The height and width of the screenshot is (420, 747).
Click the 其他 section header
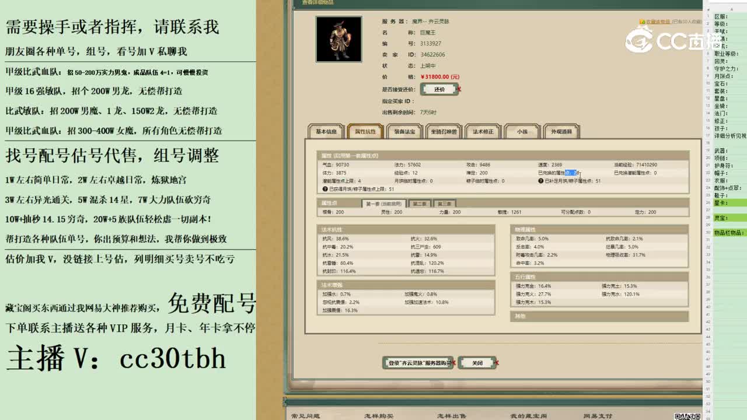[x=599, y=316]
